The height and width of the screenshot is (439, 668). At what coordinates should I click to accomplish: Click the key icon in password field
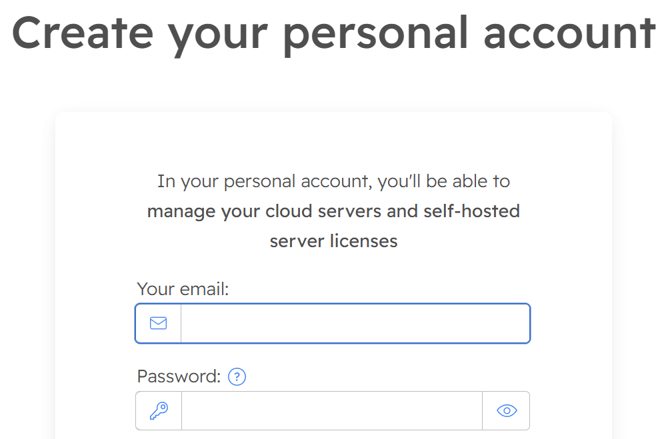(159, 410)
